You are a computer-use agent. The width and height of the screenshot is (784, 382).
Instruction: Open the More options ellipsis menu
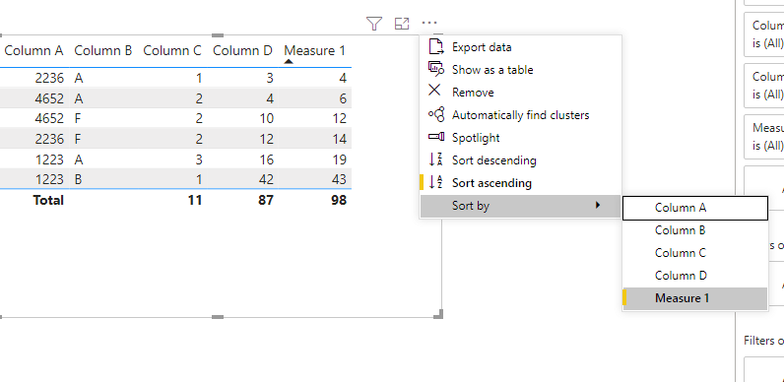[429, 23]
